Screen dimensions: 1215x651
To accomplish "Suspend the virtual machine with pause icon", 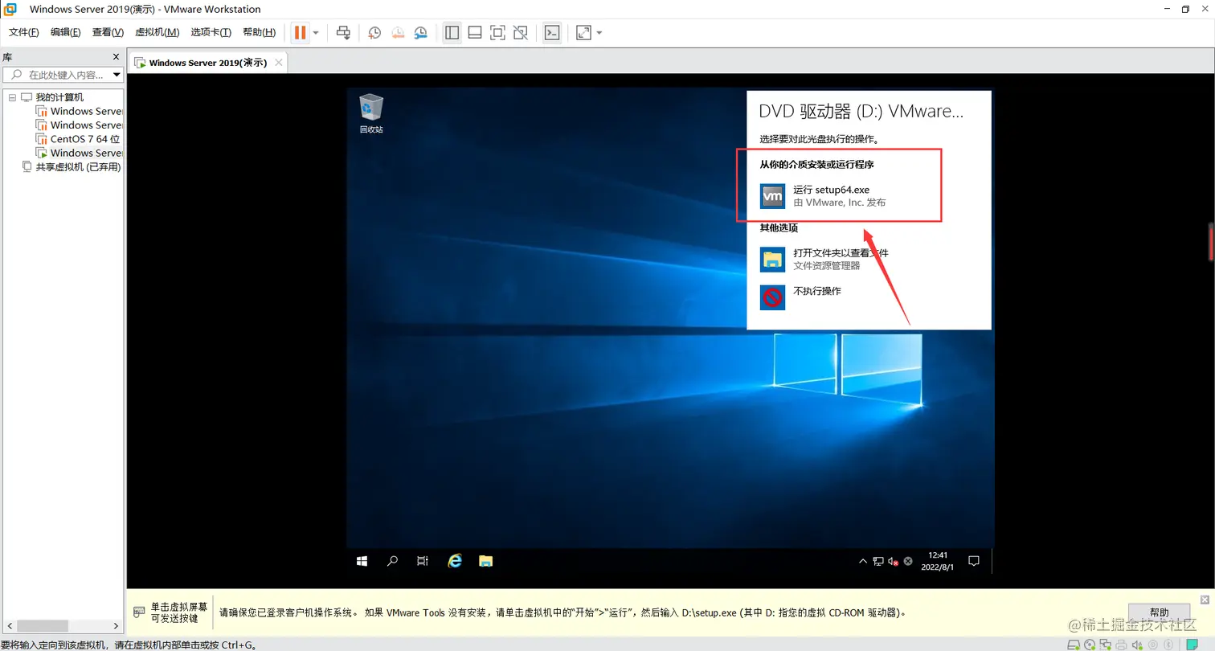I will pos(300,32).
